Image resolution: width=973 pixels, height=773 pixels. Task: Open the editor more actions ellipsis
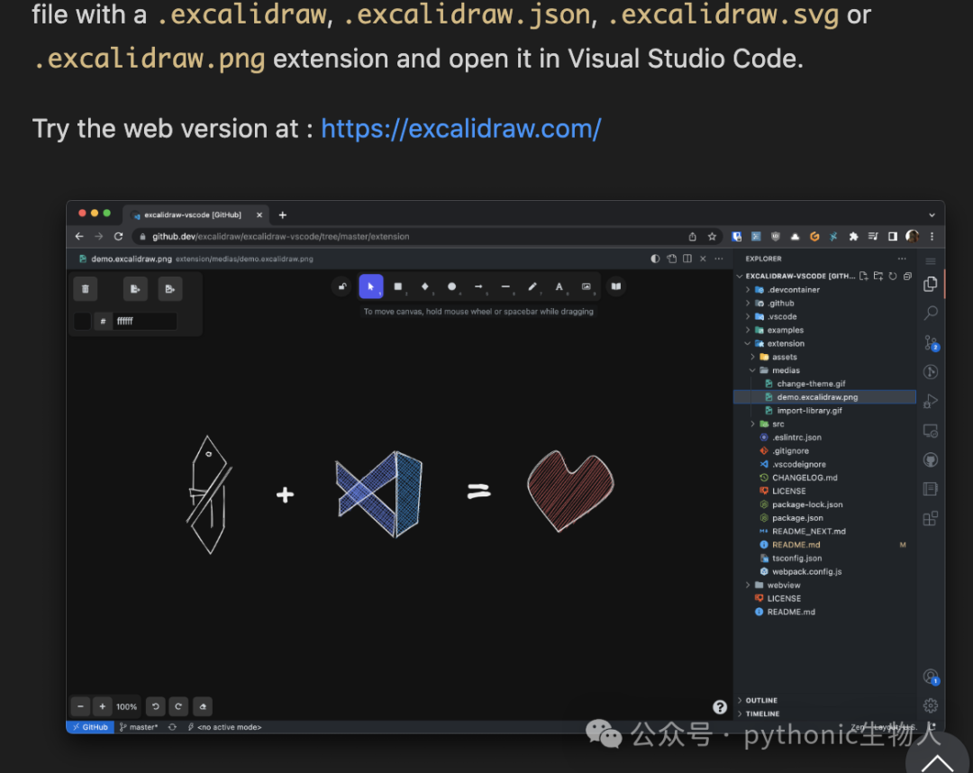[719, 259]
